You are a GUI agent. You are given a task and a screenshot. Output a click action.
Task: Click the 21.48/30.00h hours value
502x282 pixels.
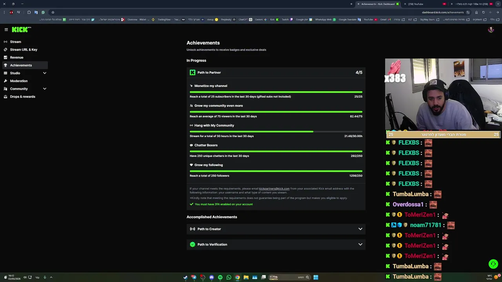(353, 136)
